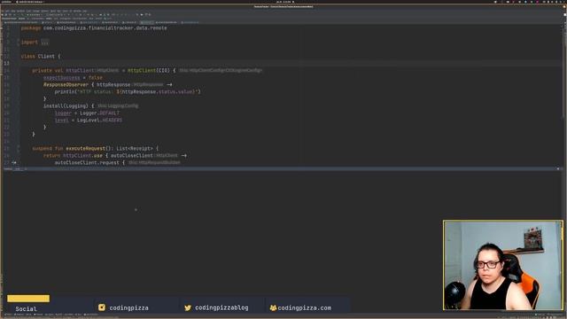Collapse the executeRequest function fold marker
Viewport: 567px width, 319px height.
coord(18,148)
